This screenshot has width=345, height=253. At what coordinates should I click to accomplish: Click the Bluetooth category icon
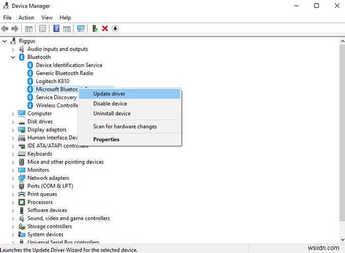(22, 57)
